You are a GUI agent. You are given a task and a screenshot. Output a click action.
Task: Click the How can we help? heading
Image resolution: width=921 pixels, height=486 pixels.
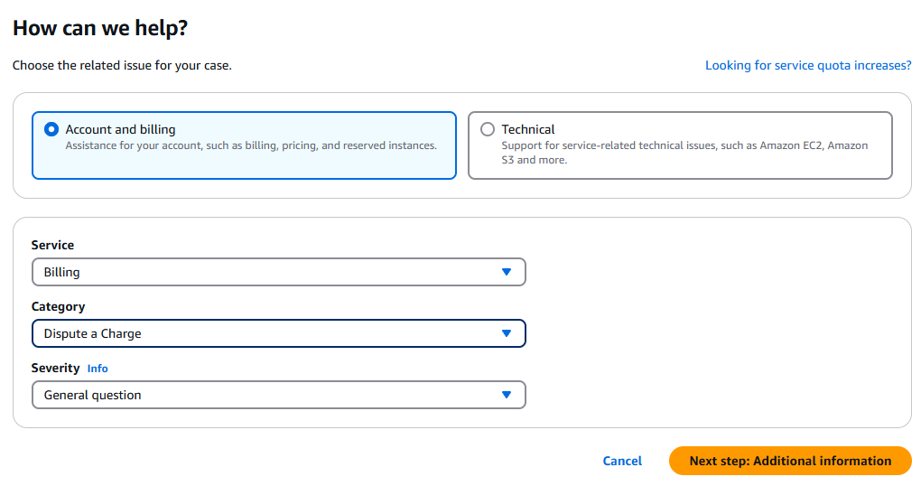(x=100, y=28)
